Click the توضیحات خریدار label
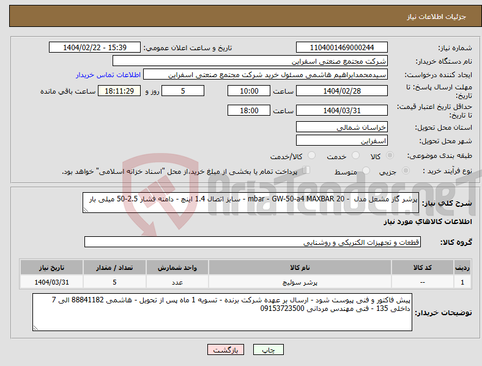The height and width of the screenshot is (366, 482). tap(443, 313)
